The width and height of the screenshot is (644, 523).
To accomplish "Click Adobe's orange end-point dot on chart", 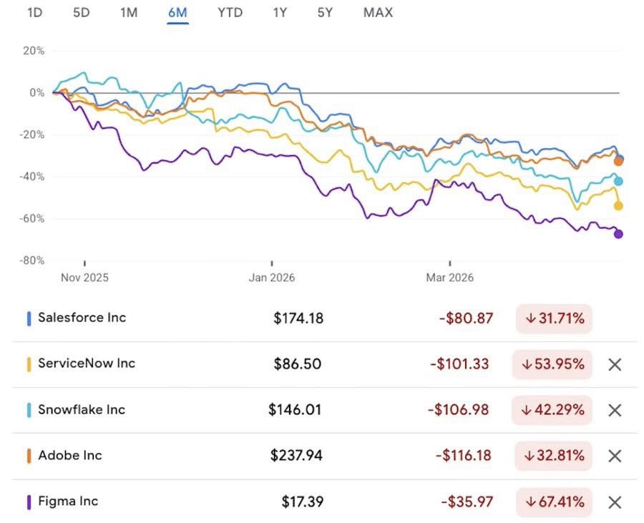I will 618,162.
